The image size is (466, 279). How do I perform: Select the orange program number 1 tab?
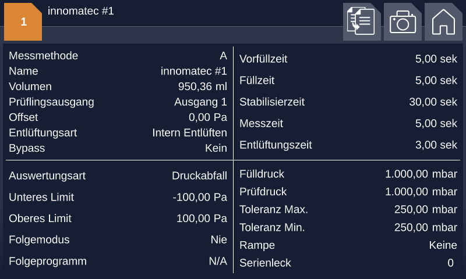(x=23, y=22)
